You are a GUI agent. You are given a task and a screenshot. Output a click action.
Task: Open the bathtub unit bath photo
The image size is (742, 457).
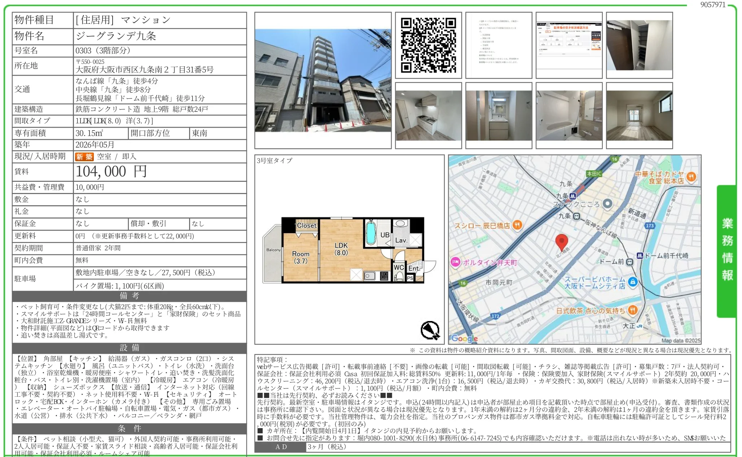pyautogui.click(x=569, y=115)
